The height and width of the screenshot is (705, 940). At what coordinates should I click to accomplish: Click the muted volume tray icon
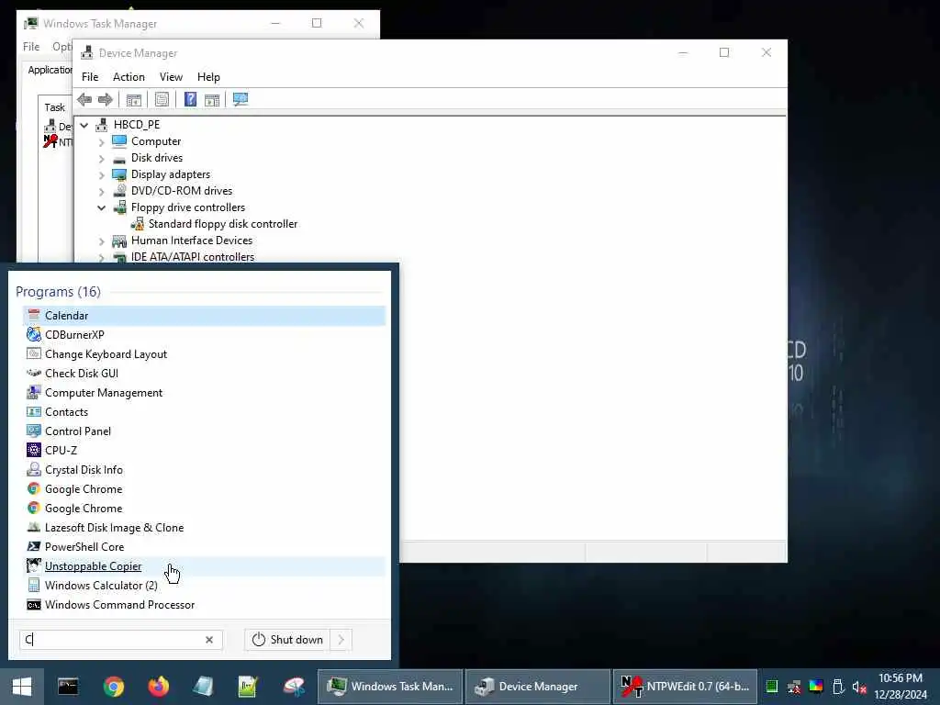coord(859,687)
